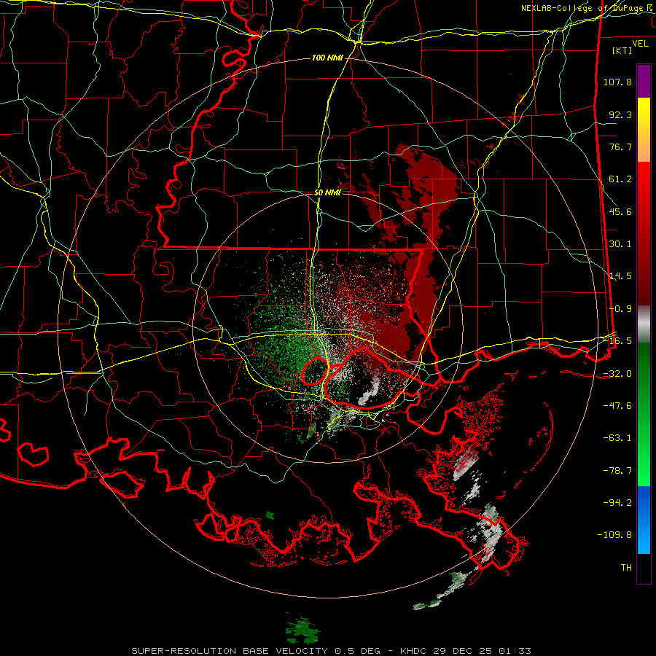Screen dimensions: 656x656
Task: Click the 14.5 velocity scale value
Action: click(x=620, y=276)
